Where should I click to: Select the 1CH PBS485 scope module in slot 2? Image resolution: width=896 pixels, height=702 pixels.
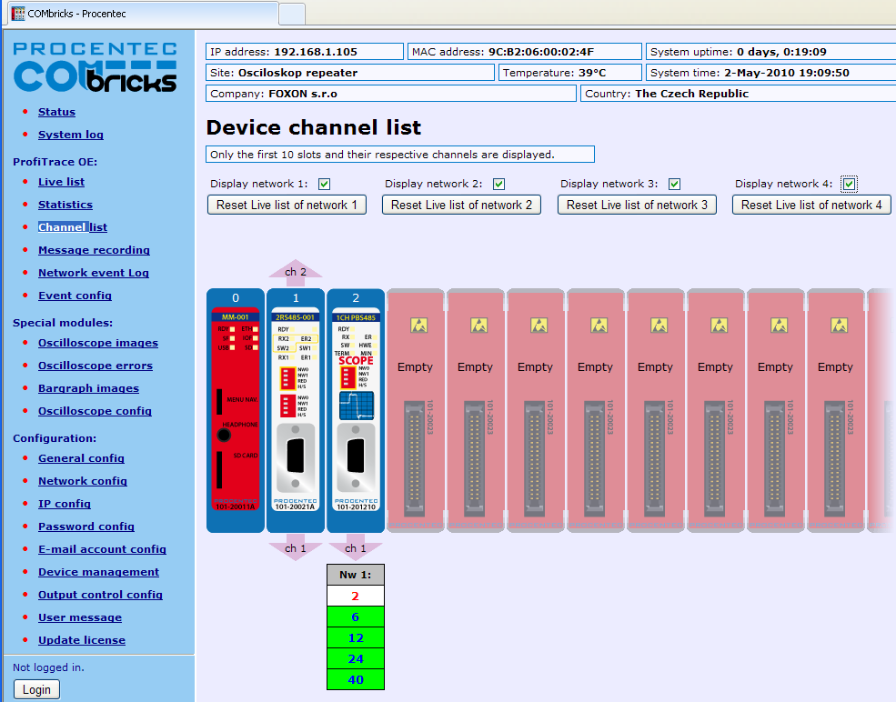(356, 410)
